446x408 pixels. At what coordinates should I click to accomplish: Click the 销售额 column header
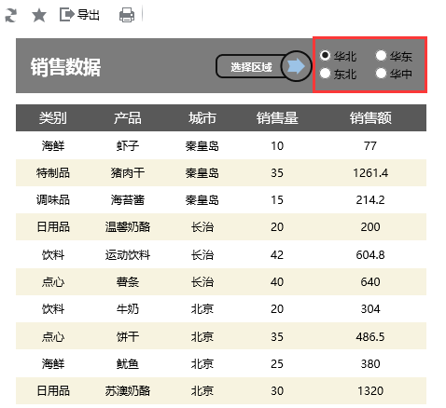tap(370, 118)
